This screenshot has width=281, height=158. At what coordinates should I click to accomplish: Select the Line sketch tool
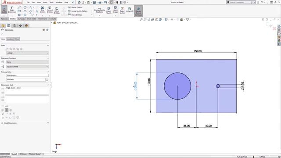tap(19, 7)
